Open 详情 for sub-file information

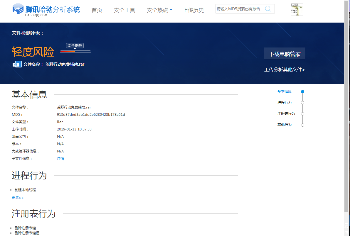tap(60, 159)
